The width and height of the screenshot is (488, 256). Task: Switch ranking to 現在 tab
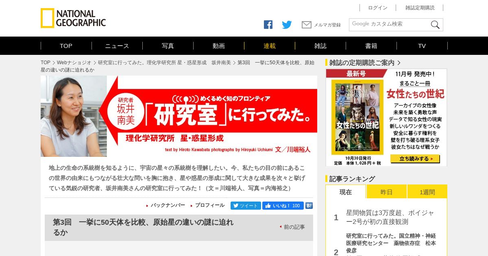tap(346, 192)
